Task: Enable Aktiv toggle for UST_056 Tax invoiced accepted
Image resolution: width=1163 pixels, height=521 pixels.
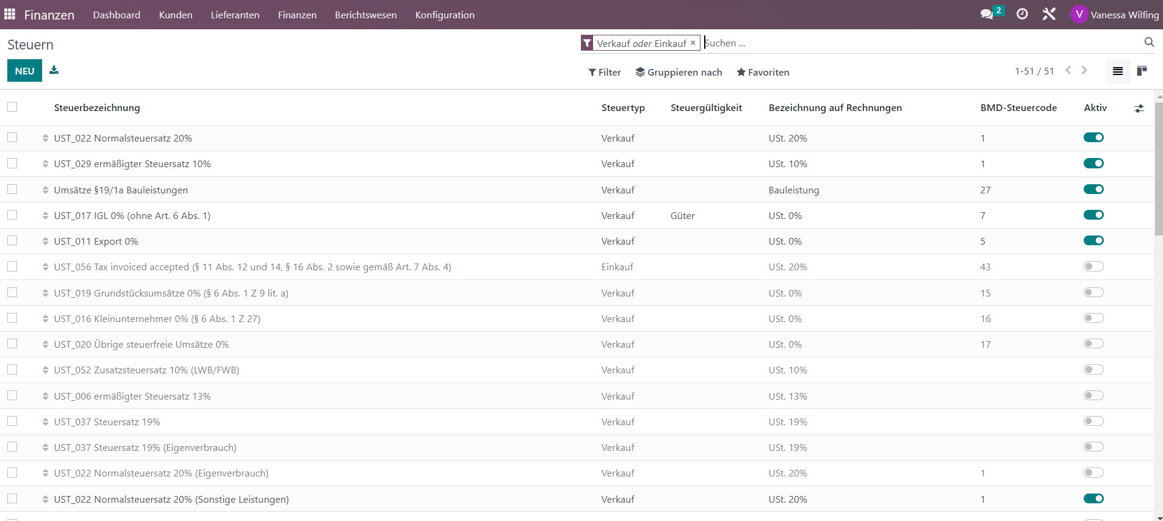Action: pyautogui.click(x=1093, y=267)
